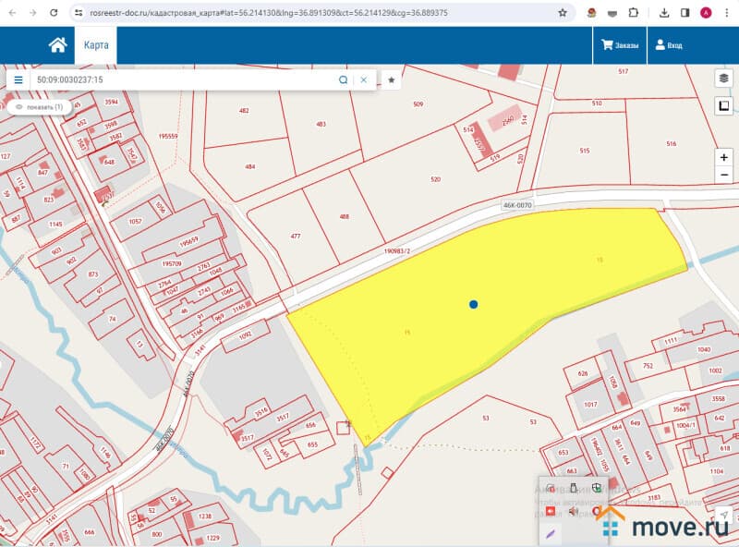The width and height of the screenshot is (739, 547).
Task: Click the geolocation arrow button on map
Action: tap(724, 515)
